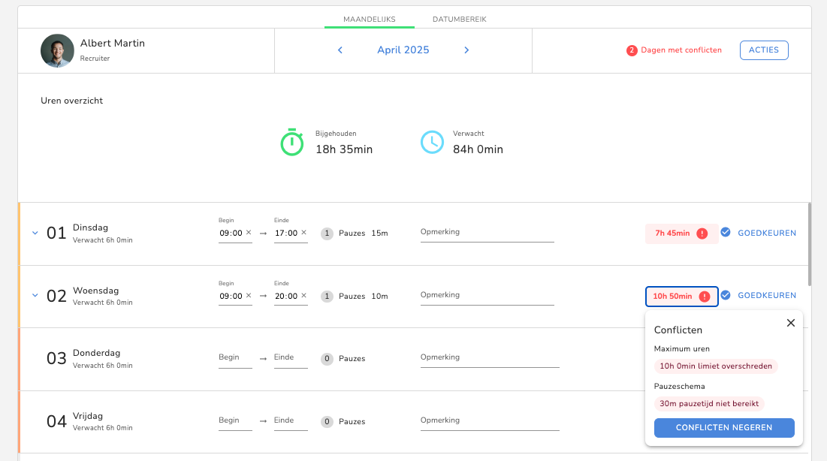Click the empty Begin field on Donderdag
The image size is (827, 461).
(x=235, y=358)
